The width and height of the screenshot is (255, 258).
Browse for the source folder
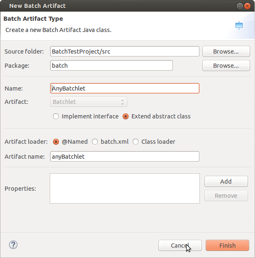226,52
